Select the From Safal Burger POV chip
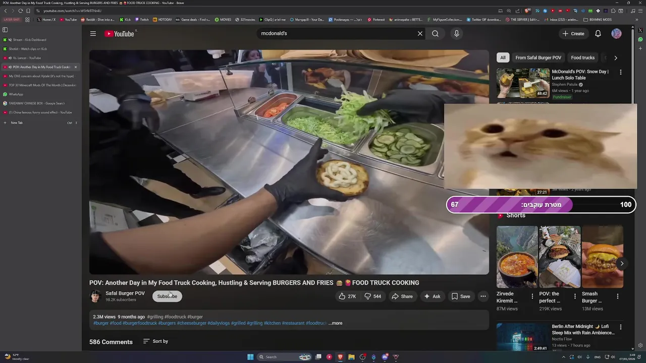This screenshot has height=363, width=646. point(538,58)
